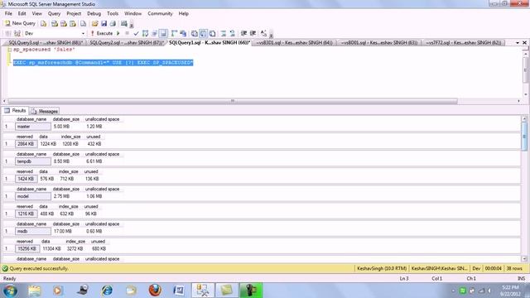The image size is (530, 298).
Task: Collapse the sp_spaceused code outline
Action: (x=9, y=50)
